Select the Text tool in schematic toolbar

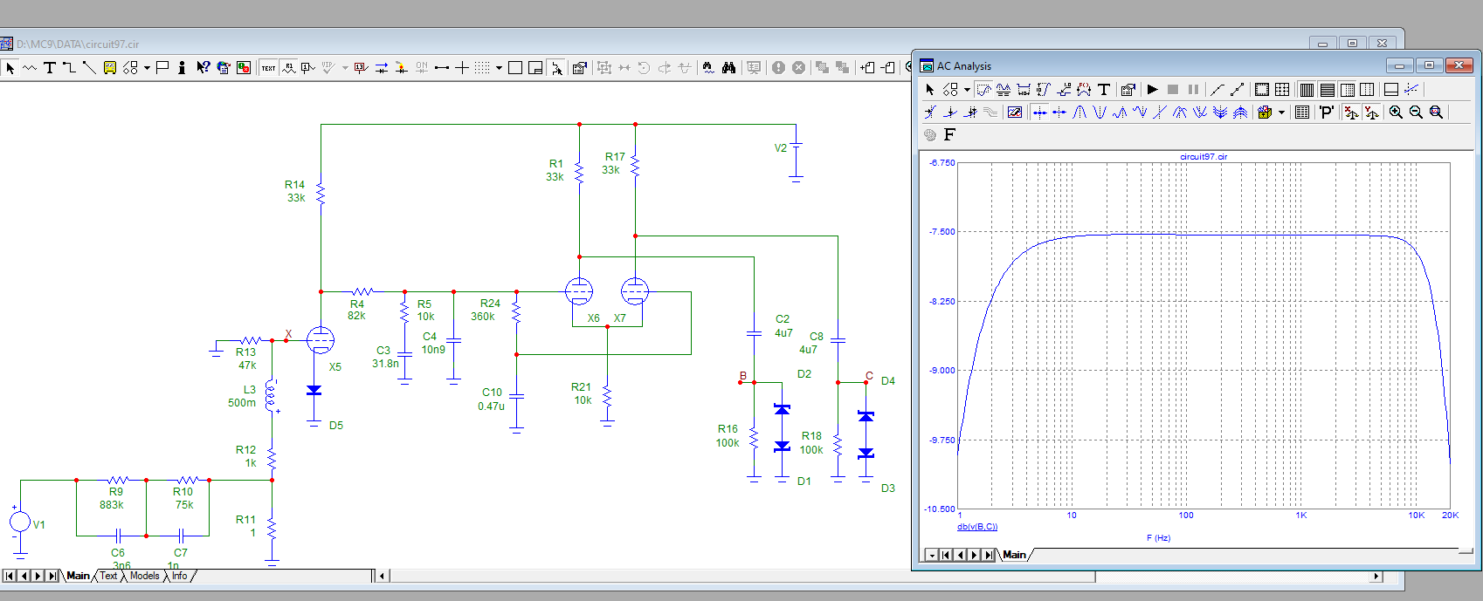pos(50,67)
